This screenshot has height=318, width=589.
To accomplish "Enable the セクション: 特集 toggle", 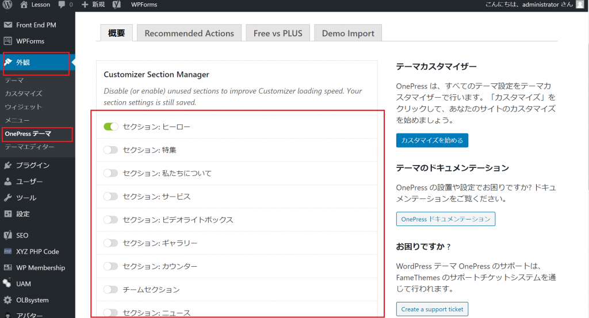I will (x=111, y=150).
